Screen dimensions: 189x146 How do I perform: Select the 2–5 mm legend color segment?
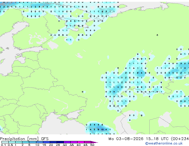(26, 142)
